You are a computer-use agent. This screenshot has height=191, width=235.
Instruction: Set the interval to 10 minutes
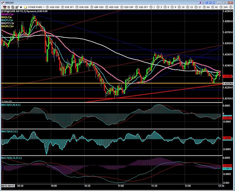coord(181,7)
